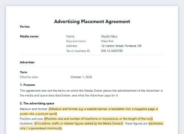Click the text 'These figures are'
This screenshot has height=134, width=184.
click(x=136, y=123)
